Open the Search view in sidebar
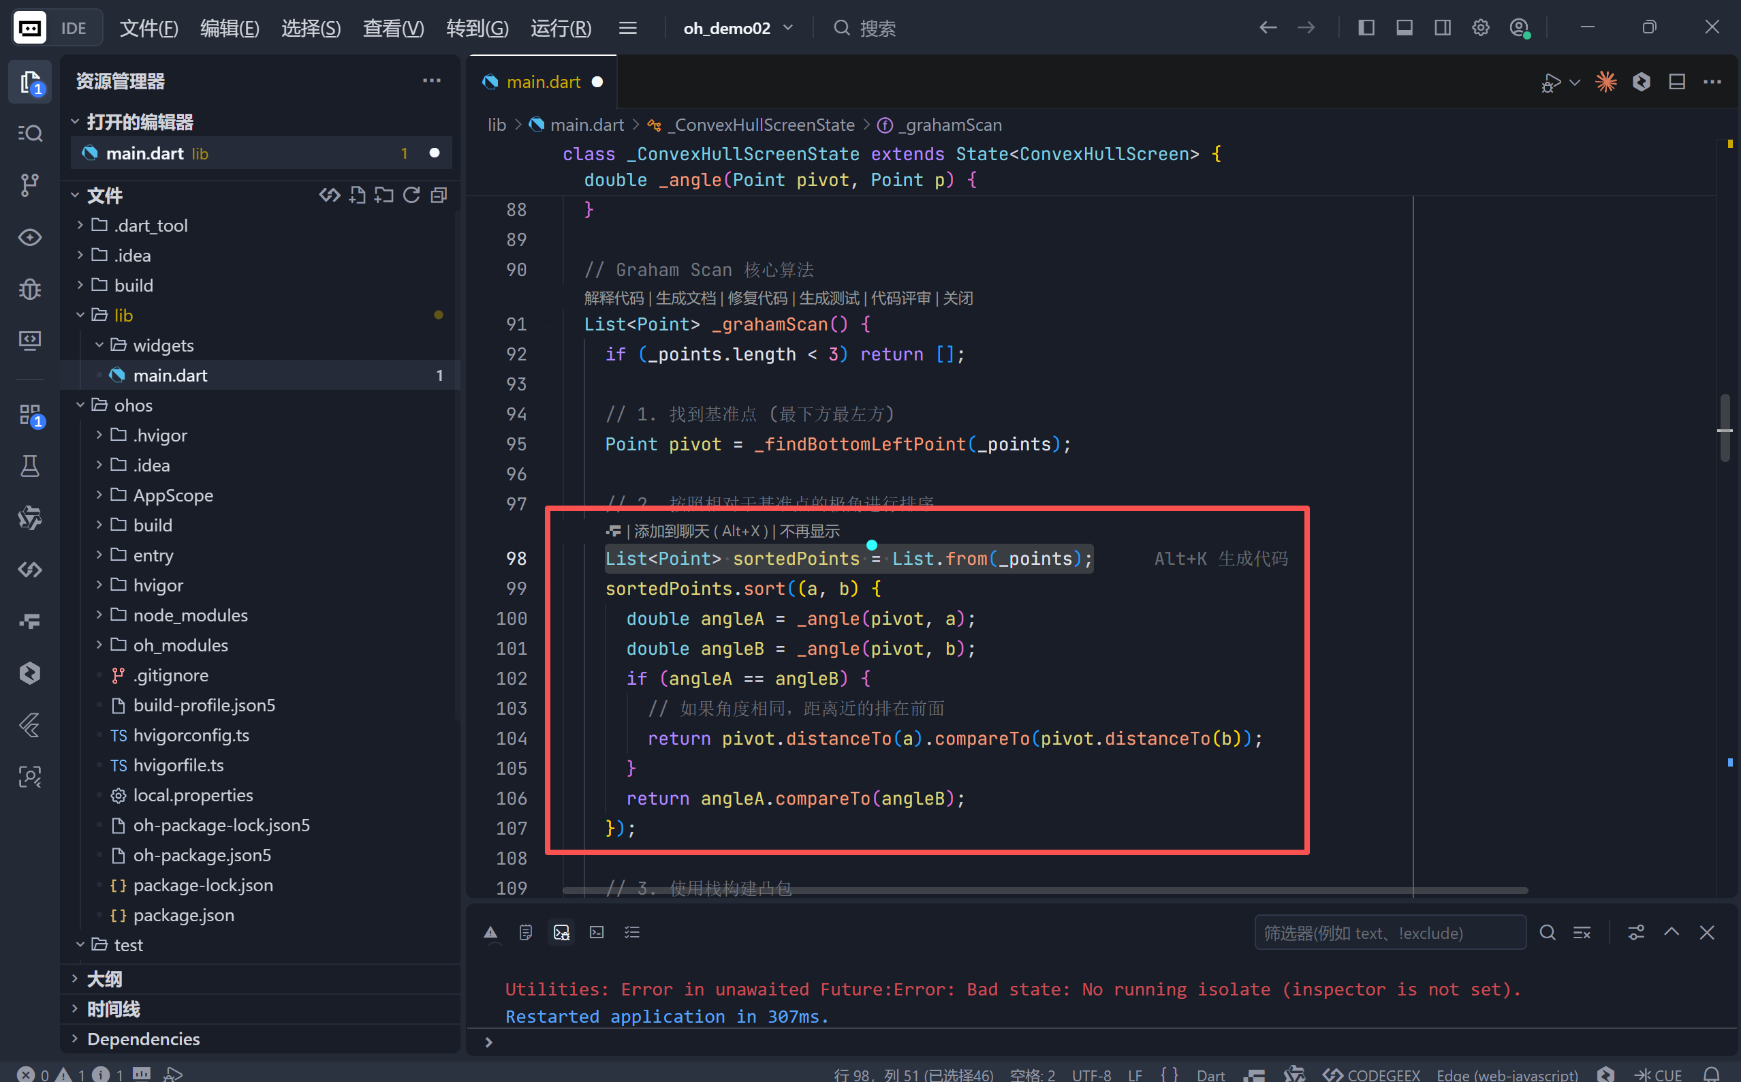Viewport: 1741px width, 1082px height. tap(29, 133)
